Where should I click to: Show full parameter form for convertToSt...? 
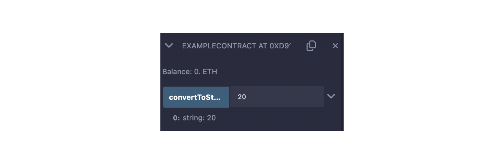click(x=331, y=96)
